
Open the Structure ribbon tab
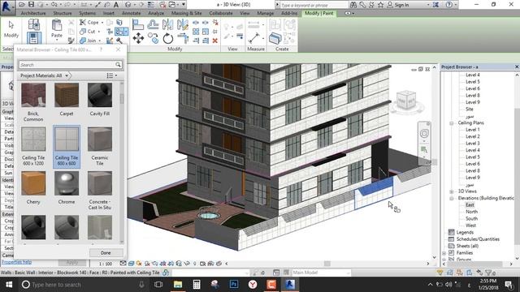tap(63, 13)
